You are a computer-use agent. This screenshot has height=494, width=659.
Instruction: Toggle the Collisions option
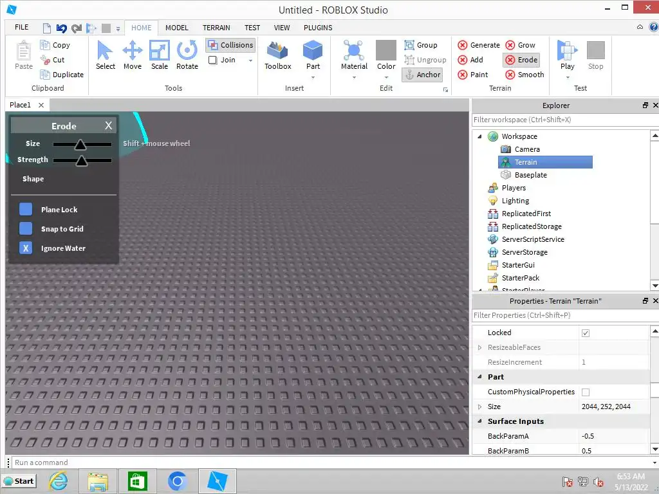point(231,45)
